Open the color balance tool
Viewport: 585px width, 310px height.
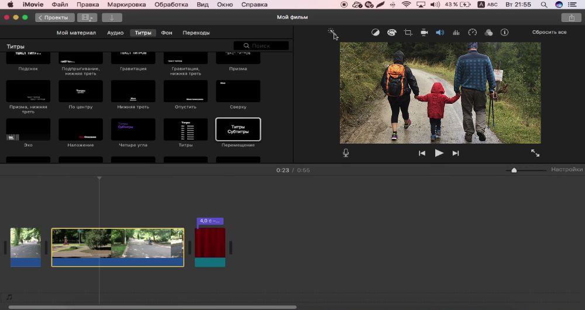pos(376,33)
